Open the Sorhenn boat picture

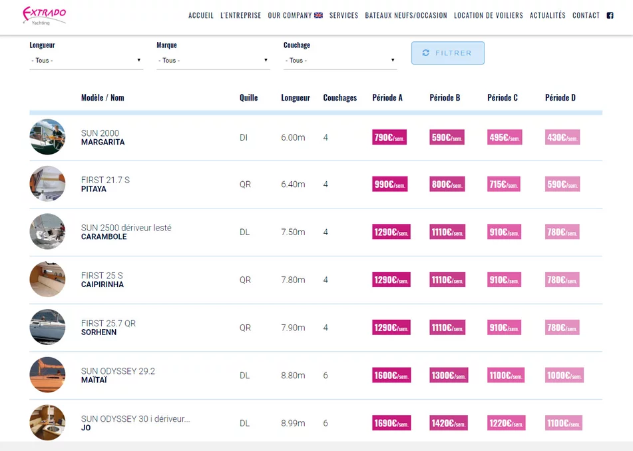(47, 327)
